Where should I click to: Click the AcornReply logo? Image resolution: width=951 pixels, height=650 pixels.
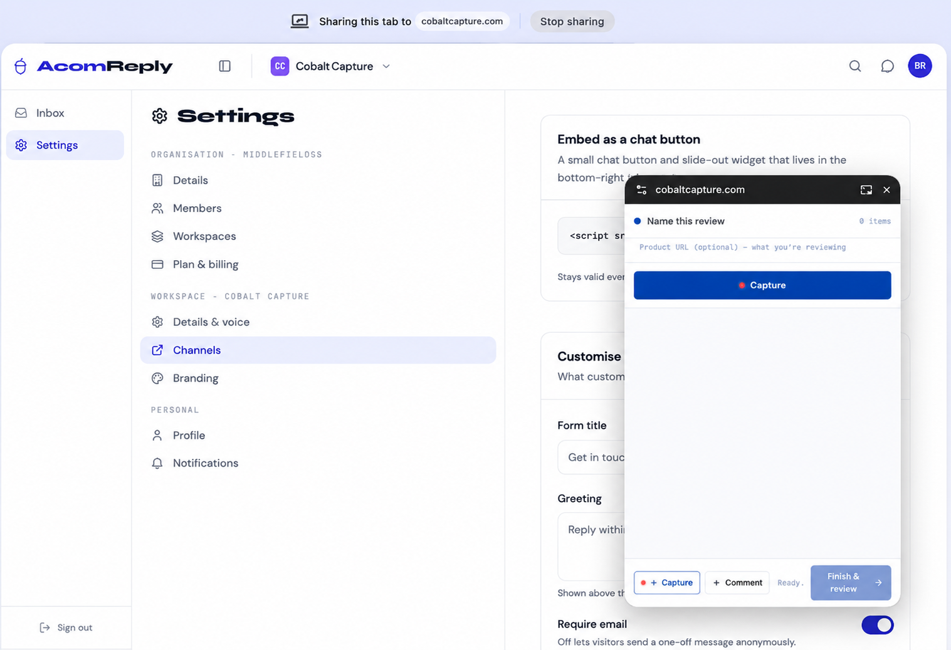93,66
